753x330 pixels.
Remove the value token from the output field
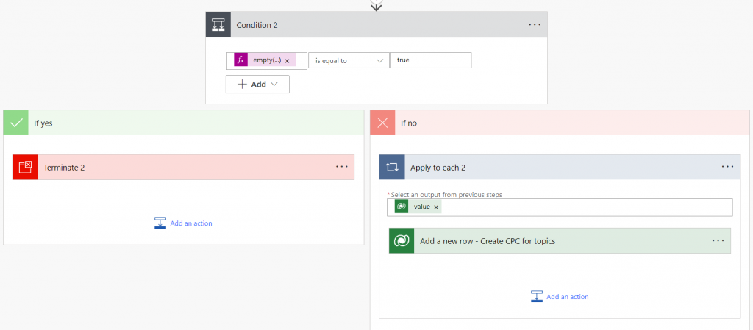(x=436, y=207)
